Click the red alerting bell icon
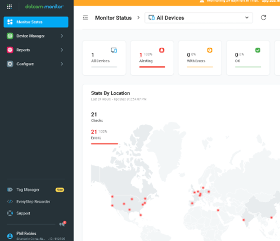 (162, 50)
